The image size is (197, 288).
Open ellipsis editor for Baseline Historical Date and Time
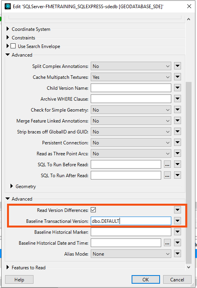(x=167, y=243)
